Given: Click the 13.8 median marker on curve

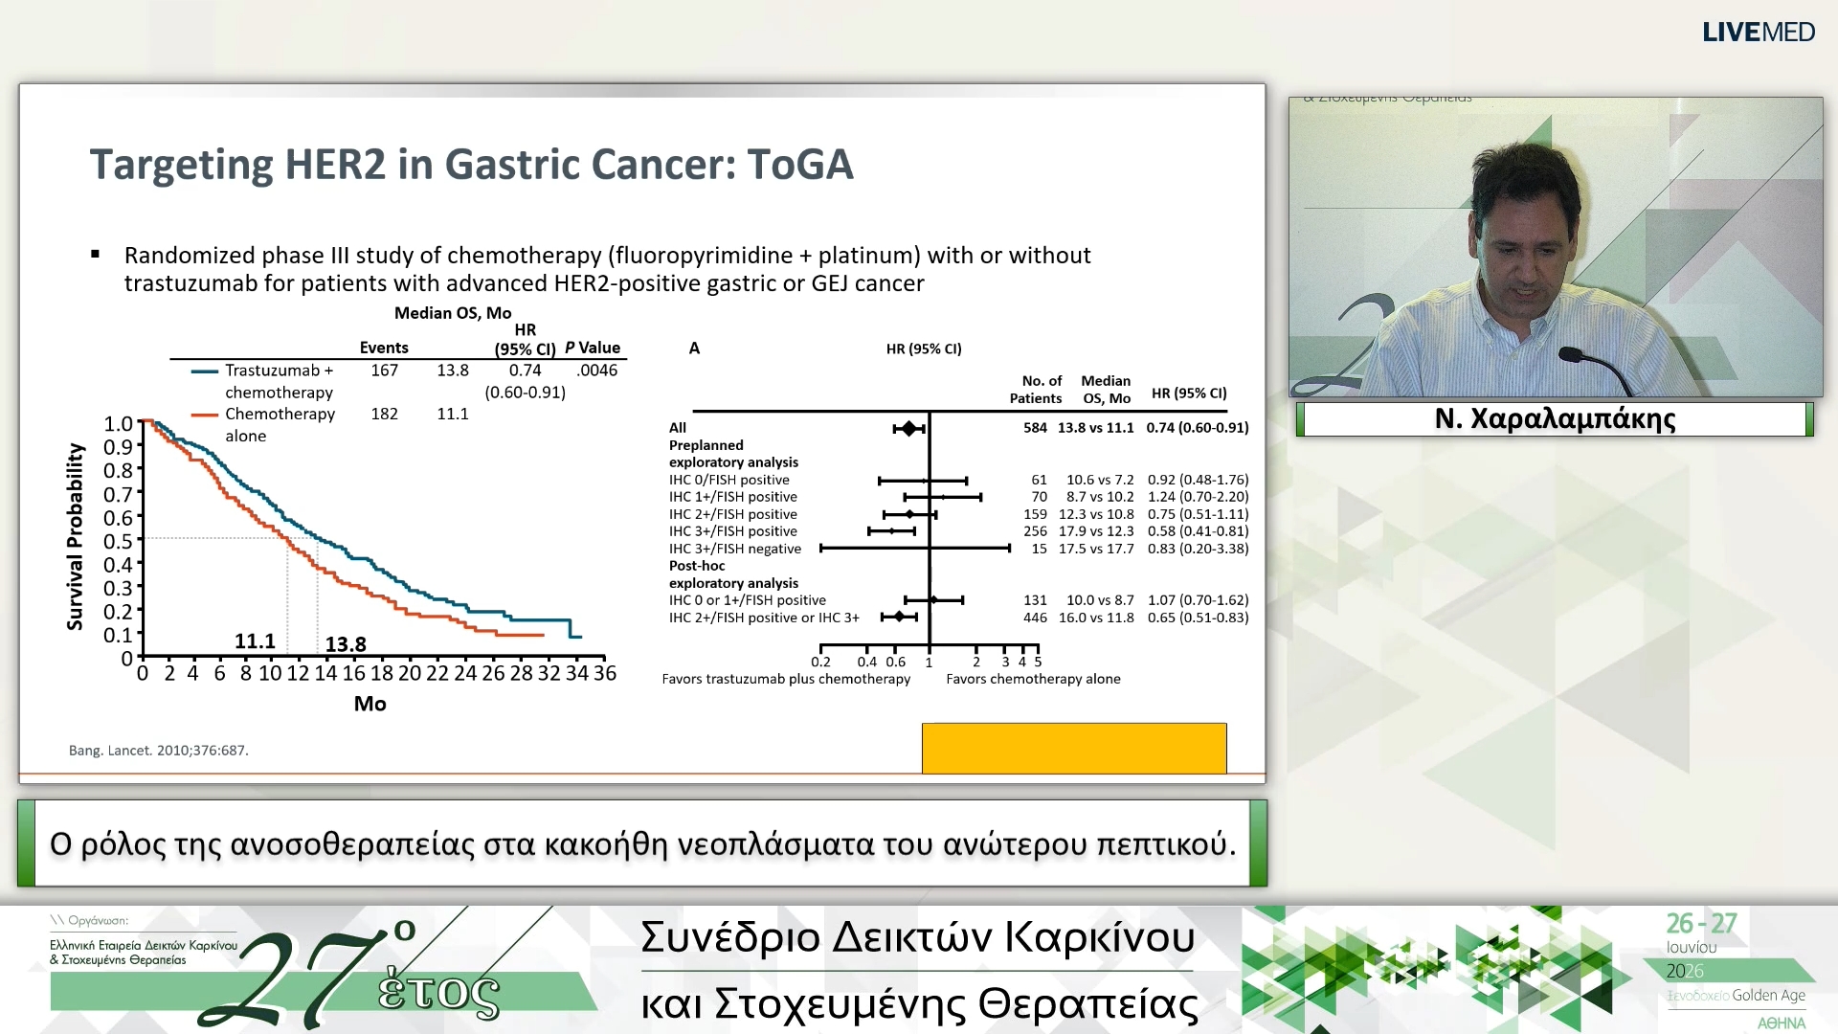Looking at the screenshot, I should coord(346,644).
